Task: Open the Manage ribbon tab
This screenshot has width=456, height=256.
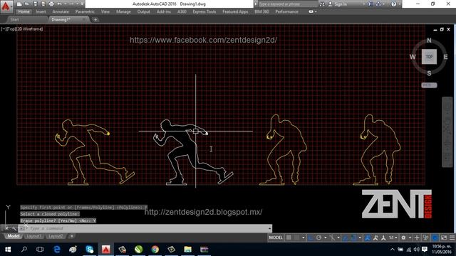Action: [x=123, y=11]
